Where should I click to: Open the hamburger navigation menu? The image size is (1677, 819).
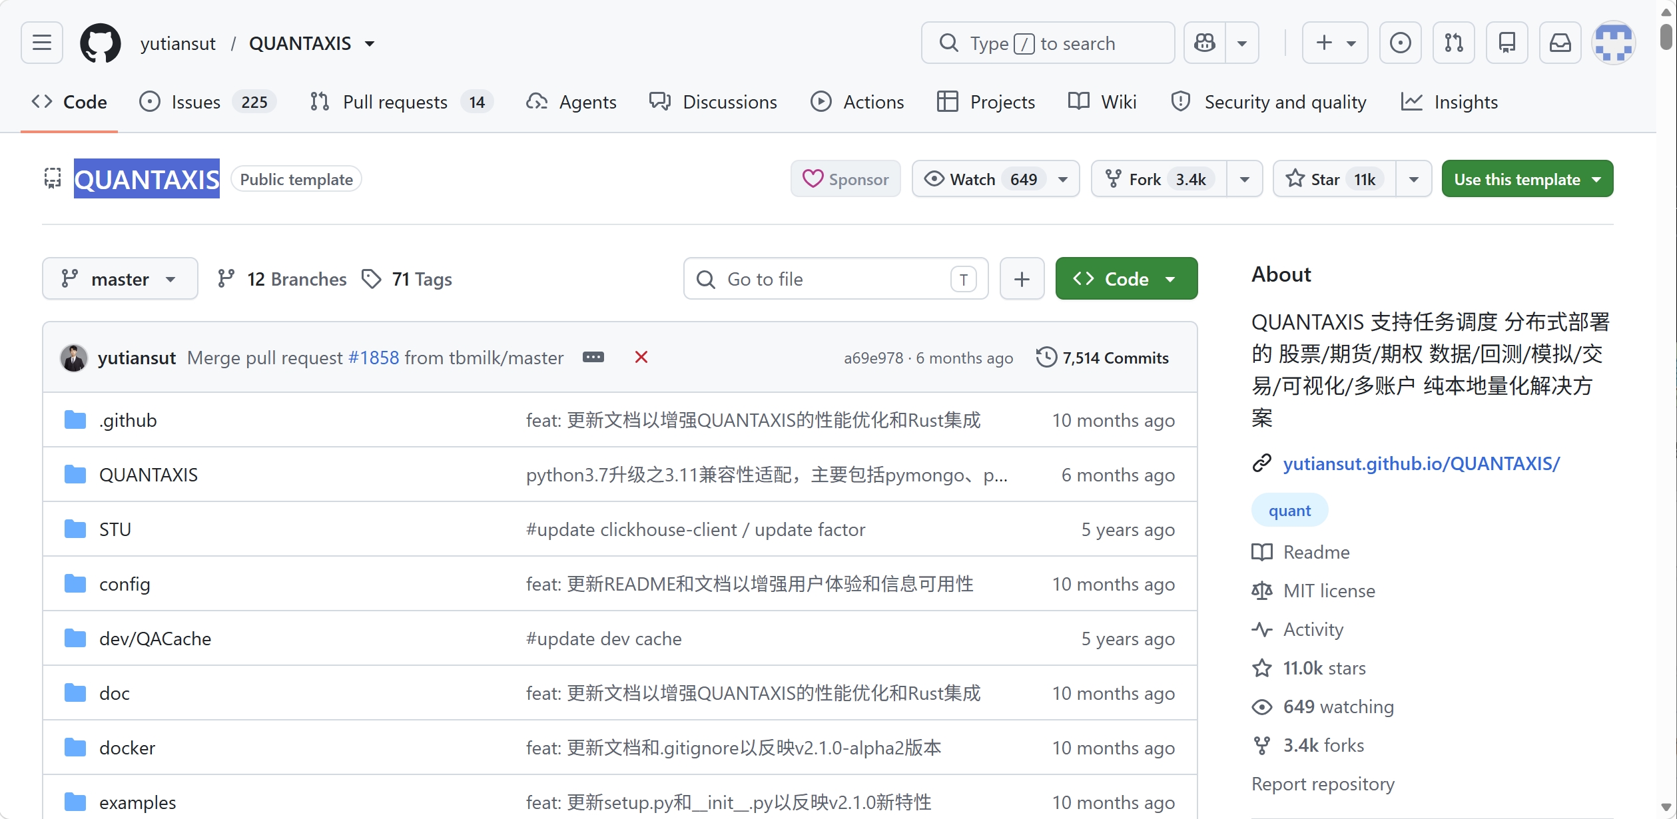42,43
